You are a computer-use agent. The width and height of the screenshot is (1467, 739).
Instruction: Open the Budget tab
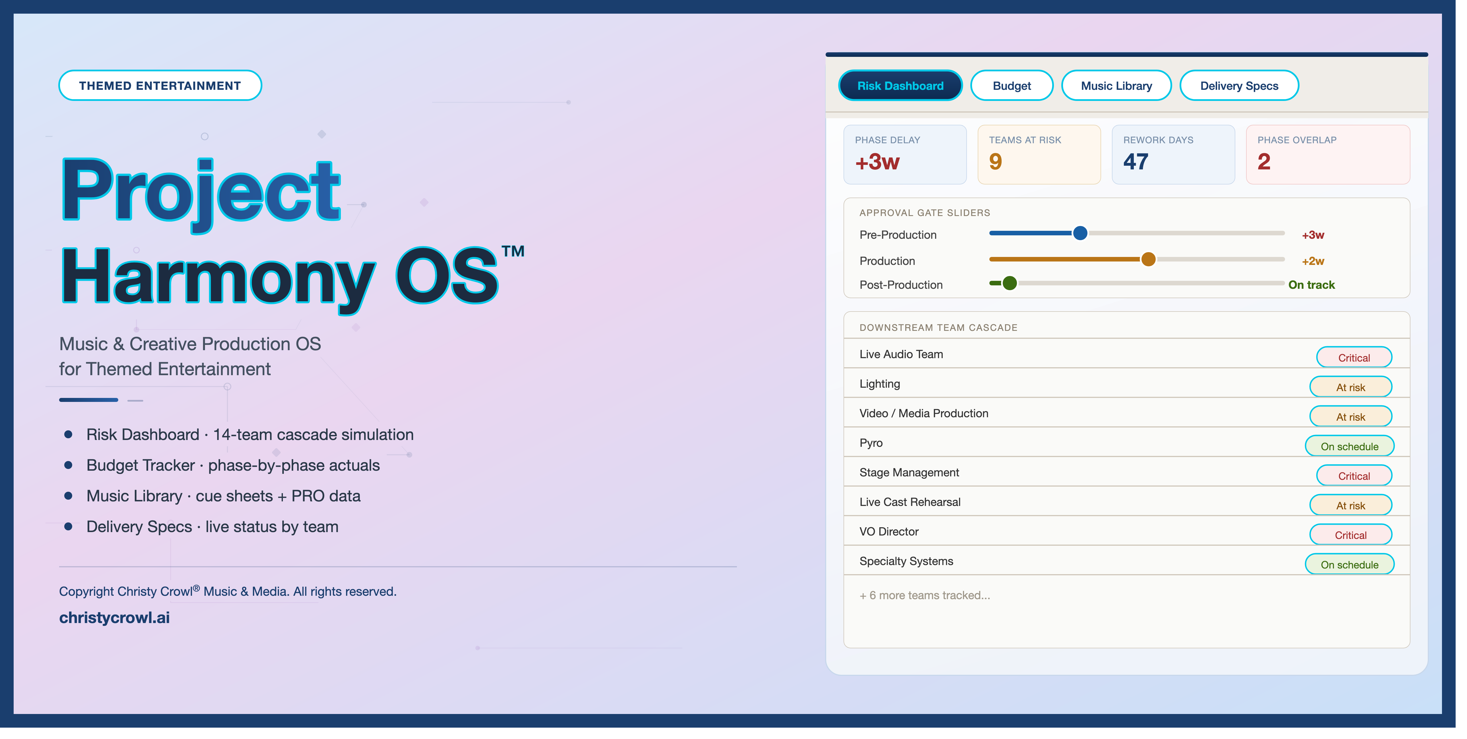[x=1012, y=85]
